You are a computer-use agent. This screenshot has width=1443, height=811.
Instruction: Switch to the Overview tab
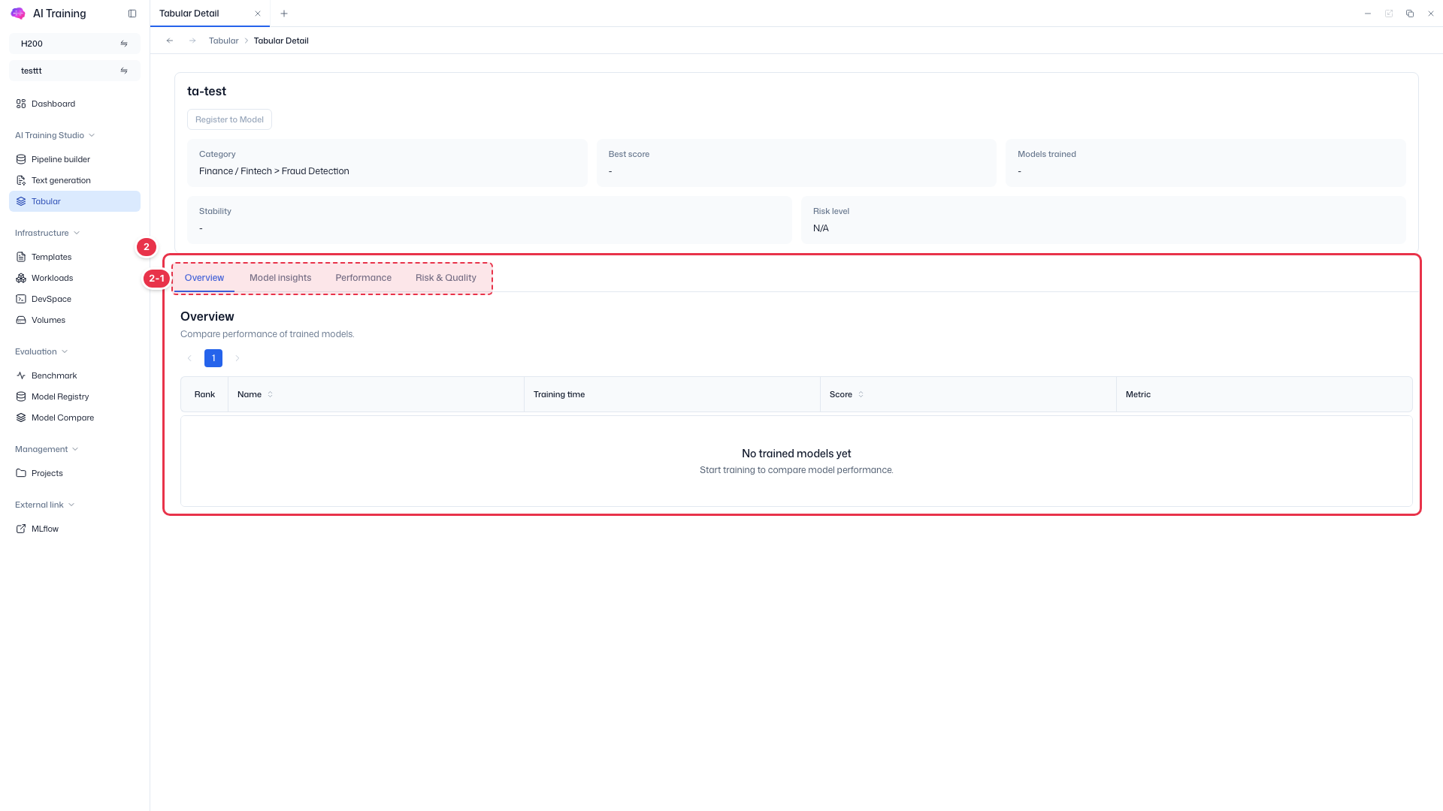tap(204, 278)
